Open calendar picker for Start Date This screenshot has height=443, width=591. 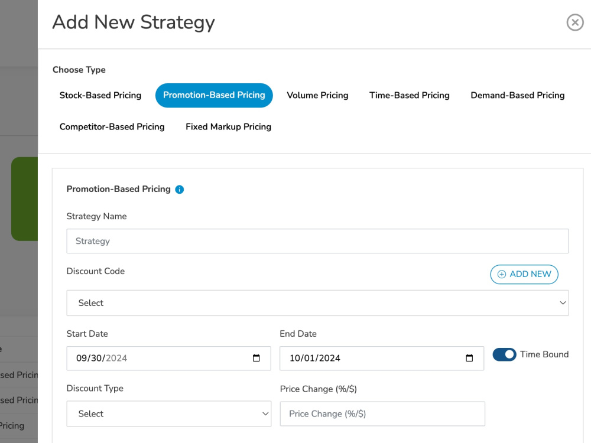pyautogui.click(x=256, y=358)
